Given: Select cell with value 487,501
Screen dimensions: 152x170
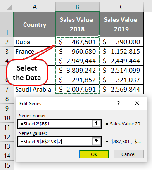Looking at the screenshot, I should click(77, 42).
